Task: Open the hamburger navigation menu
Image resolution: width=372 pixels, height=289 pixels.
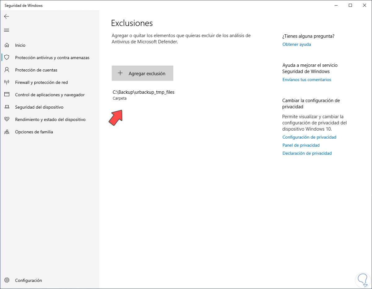Action: pos(6,30)
